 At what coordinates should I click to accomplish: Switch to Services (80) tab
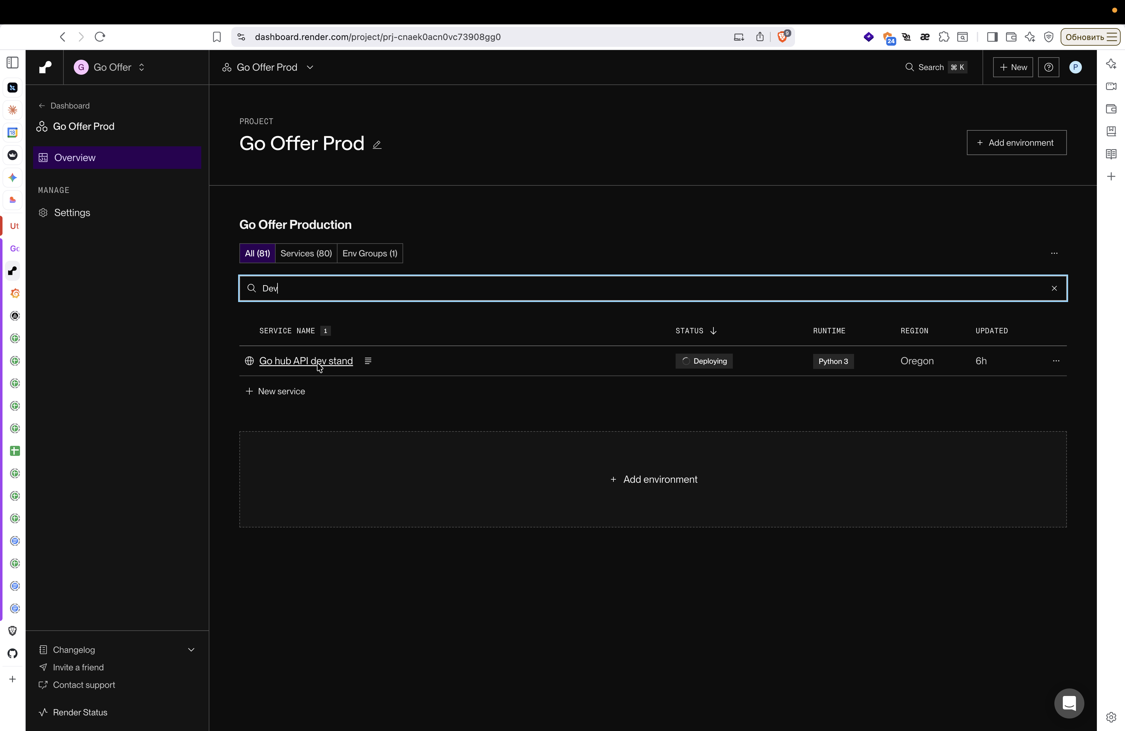point(306,254)
